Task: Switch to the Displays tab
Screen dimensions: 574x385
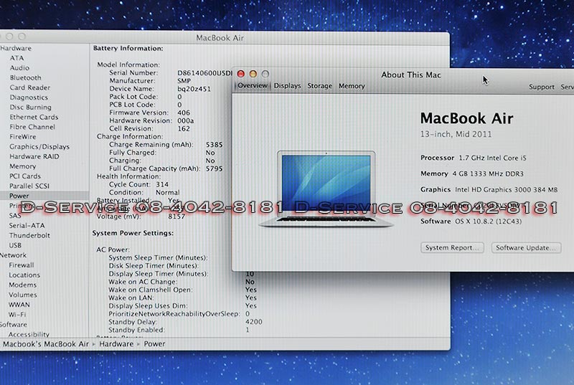Action: coord(288,86)
